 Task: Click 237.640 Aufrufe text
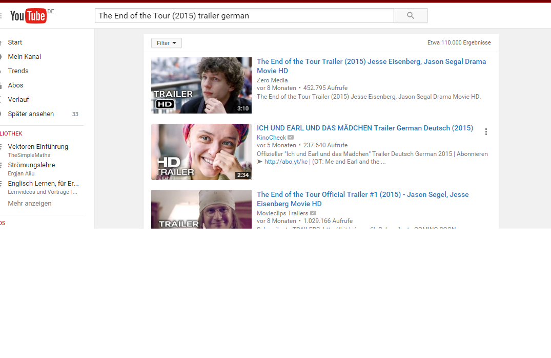point(325,145)
